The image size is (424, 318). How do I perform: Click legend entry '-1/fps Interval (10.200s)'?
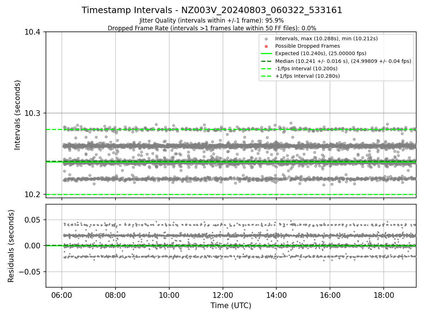[x=306, y=69]
